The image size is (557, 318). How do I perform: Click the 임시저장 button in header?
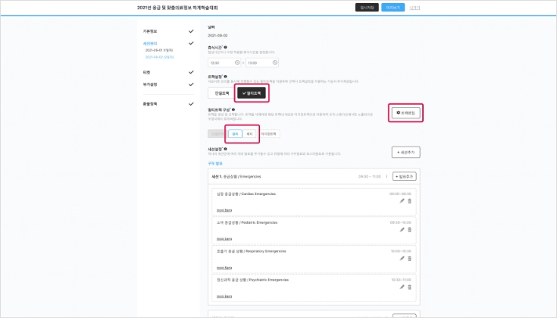(x=367, y=8)
